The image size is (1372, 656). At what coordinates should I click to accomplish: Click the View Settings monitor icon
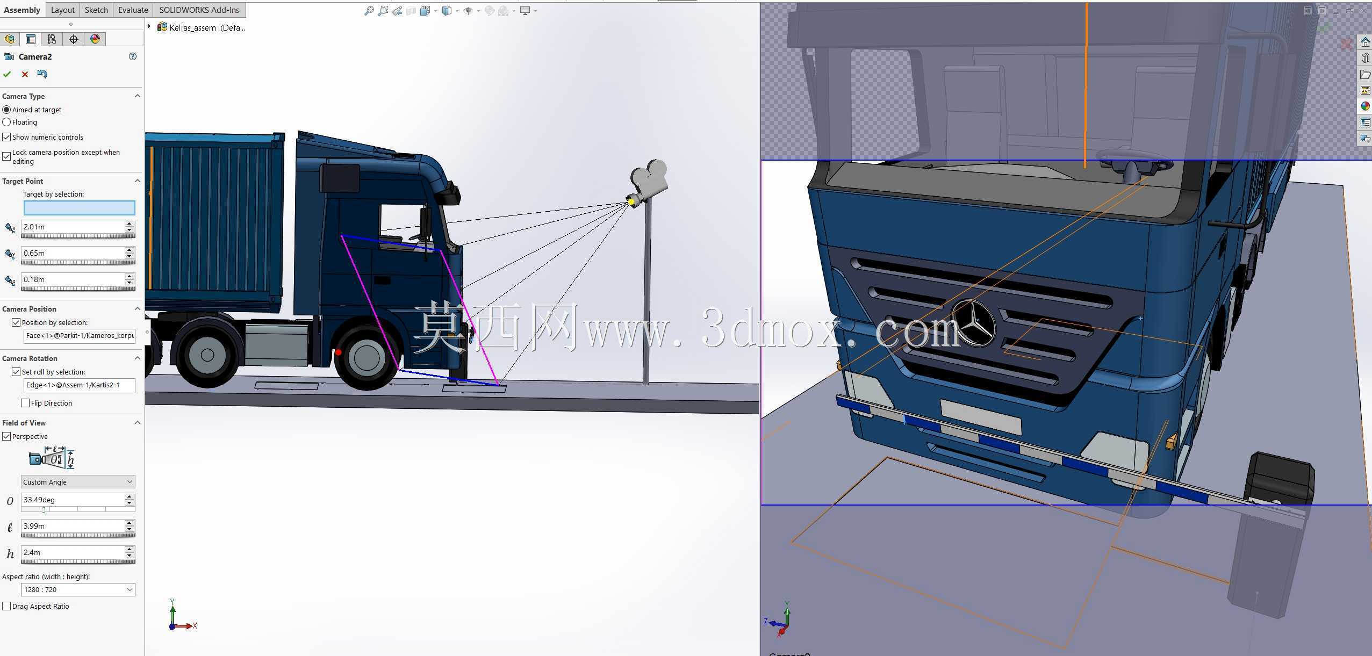525,11
